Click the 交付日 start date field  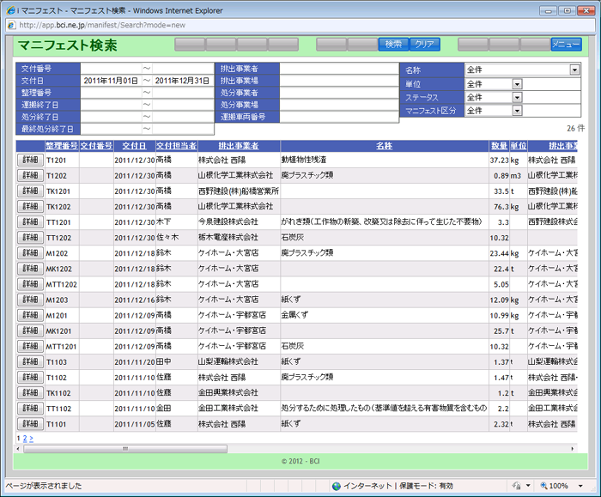[111, 81]
